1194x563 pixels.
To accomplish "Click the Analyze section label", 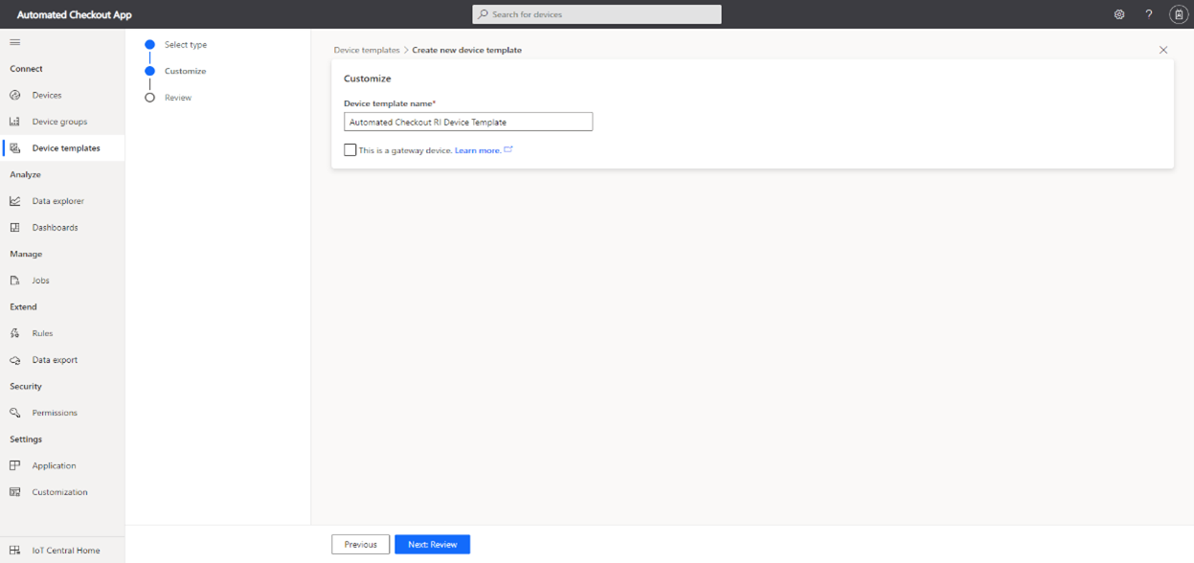I will [25, 174].
